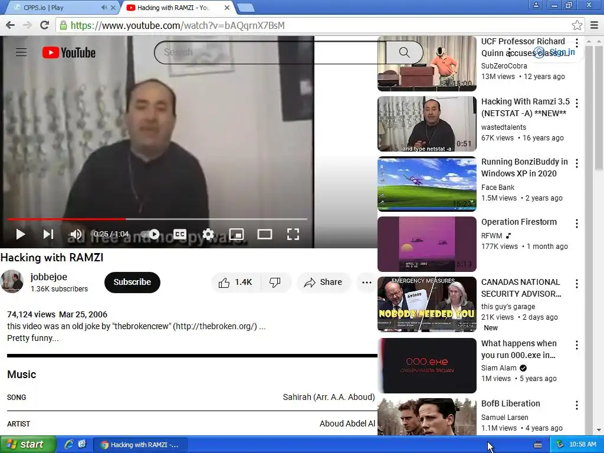
Task: Subscribe to jobbejoe channel
Action: (132, 283)
